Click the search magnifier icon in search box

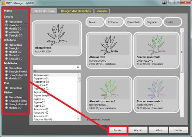(x=78, y=67)
